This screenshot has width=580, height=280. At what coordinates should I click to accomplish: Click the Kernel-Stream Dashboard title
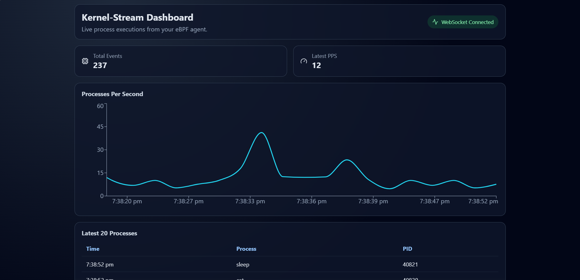137,18
